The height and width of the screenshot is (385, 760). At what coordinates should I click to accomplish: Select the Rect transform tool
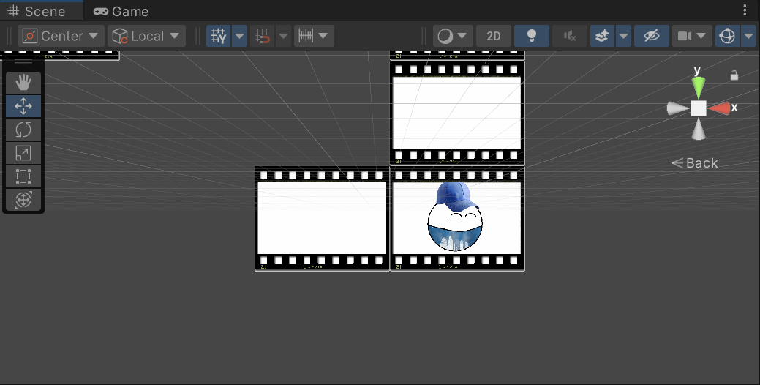[23, 176]
